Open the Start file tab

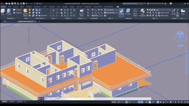coord(5,21)
